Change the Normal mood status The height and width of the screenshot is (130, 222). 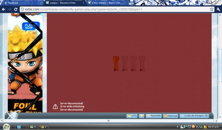tap(171, 116)
